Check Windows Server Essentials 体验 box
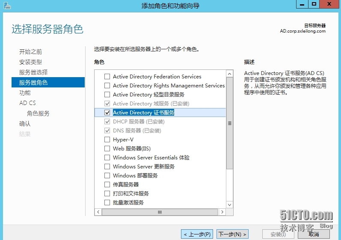Image resolution: width=341 pixels, height=240 pixels. pyautogui.click(x=107, y=157)
